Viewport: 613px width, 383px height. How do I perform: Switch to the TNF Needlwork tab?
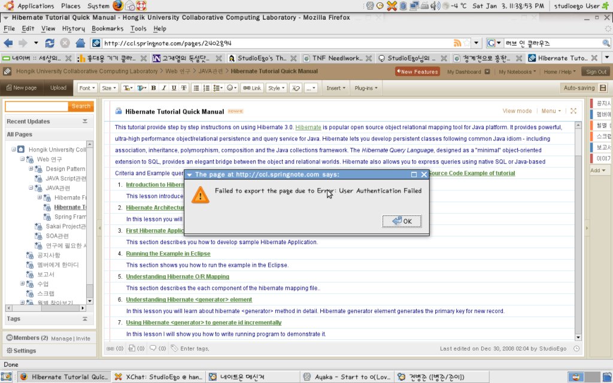tap(336, 58)
